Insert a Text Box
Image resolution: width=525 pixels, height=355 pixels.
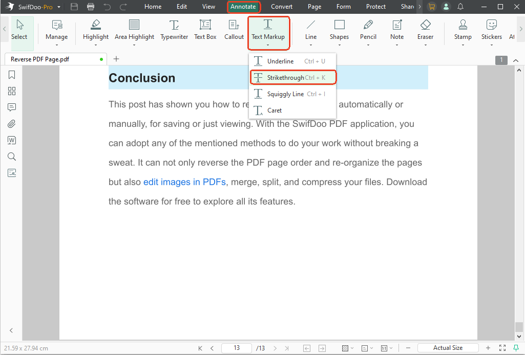205,30
